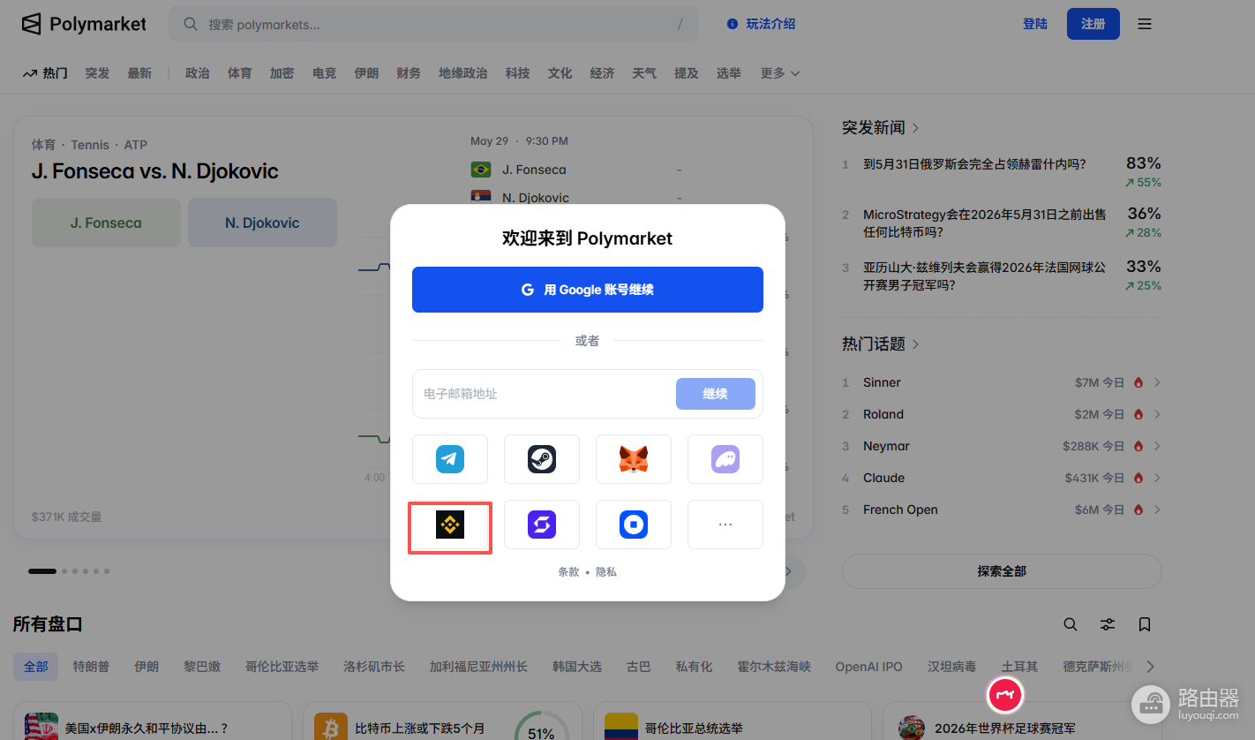
Task: Click the 登陆 login link
Action: point(1035,24)
